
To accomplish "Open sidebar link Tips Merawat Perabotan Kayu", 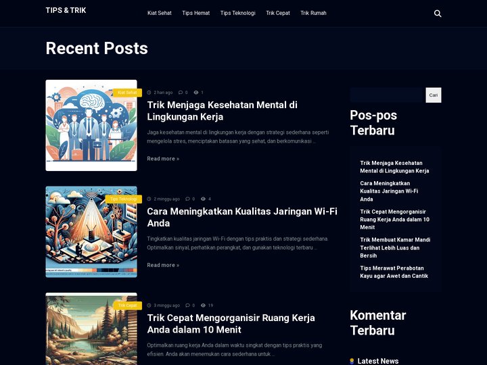I will pyautogui.click(x=394, y=272).
